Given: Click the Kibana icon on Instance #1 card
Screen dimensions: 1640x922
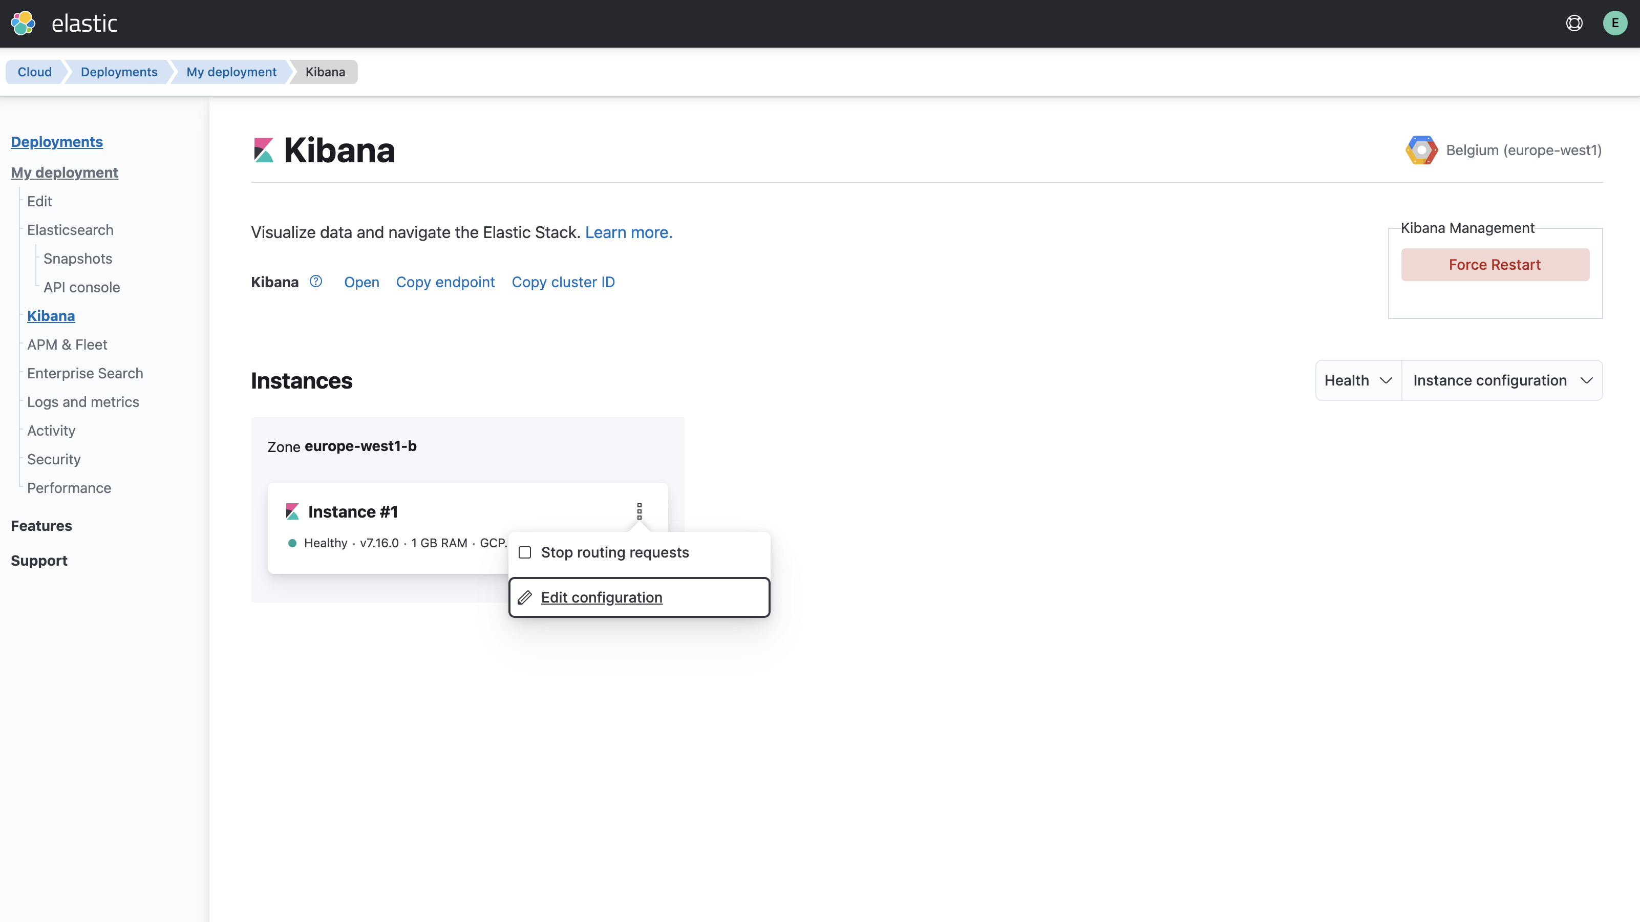Looking at the screenshot, I should click(x=292, y=511).
